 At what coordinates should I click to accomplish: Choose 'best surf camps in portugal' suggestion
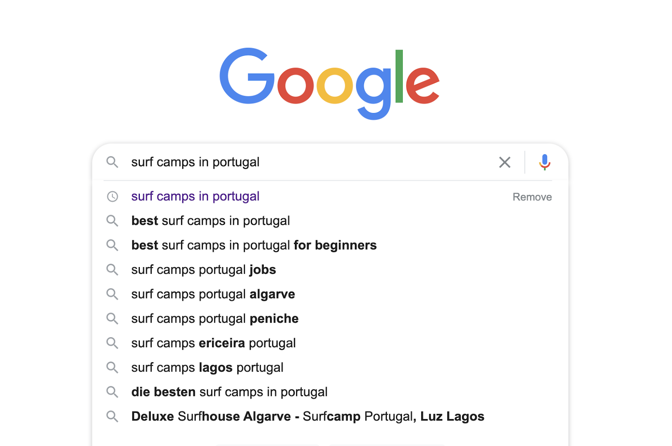click(x=210, y=221)
